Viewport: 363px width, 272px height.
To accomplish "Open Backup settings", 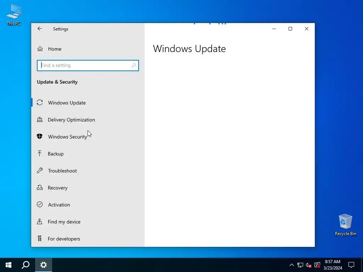I will tap(88, 154).
